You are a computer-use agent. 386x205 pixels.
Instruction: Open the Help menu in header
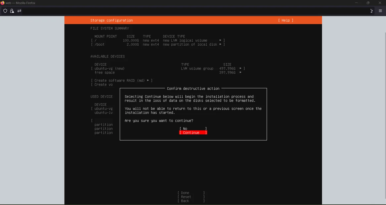click(x=286, y=20)
